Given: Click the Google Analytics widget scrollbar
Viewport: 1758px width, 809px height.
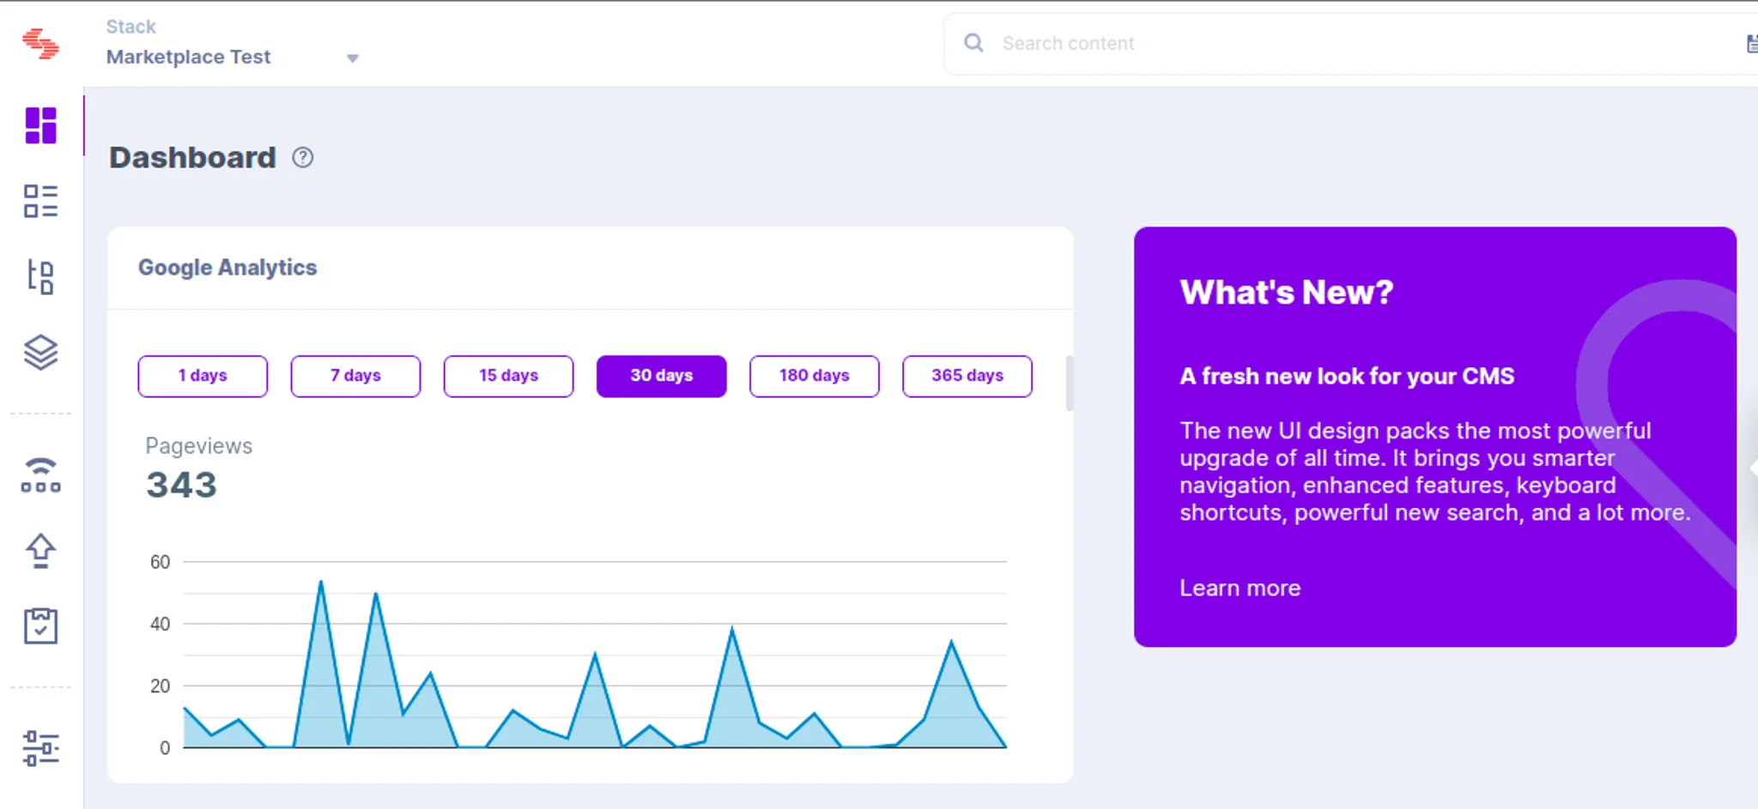Looking at the screenshot, I should click(1069, 383).
